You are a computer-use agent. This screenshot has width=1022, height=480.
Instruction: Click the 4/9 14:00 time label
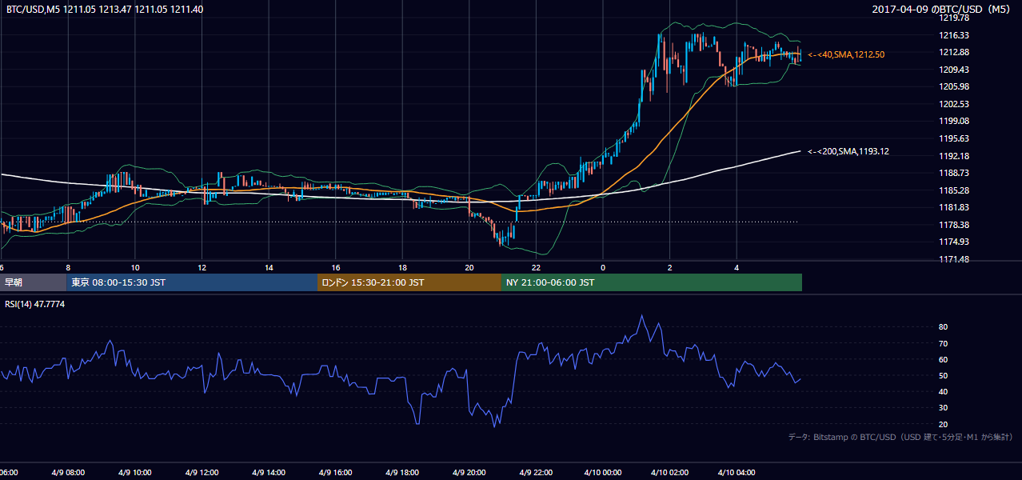(x=268, y=473)
